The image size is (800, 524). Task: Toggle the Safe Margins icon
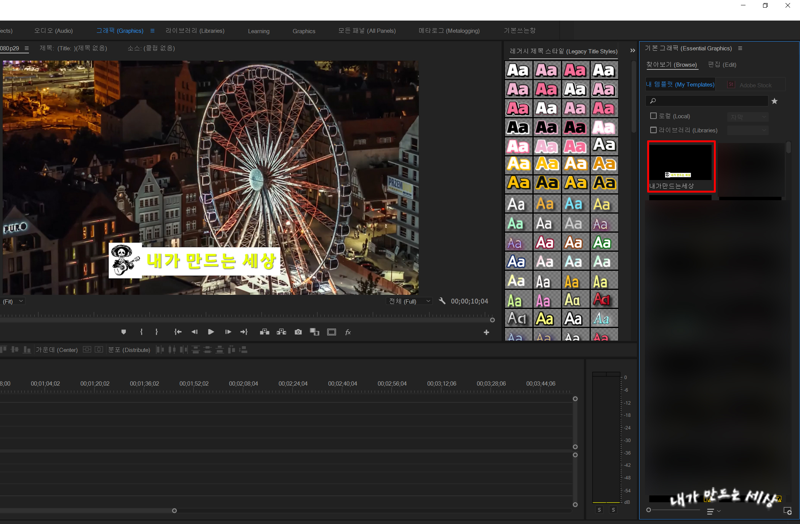tap(332, 332)
